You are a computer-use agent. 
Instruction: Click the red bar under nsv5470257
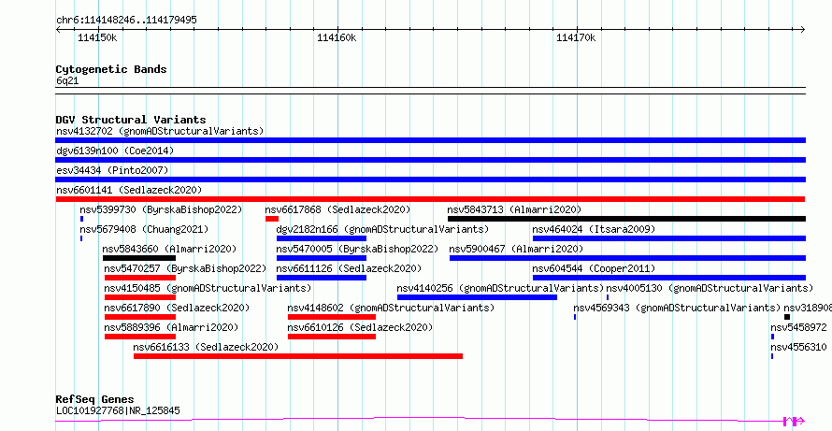click(140, 278)
